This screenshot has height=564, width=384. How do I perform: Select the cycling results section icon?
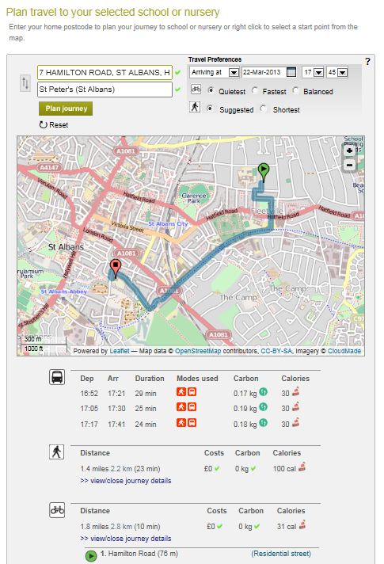(x=57, y=510)
